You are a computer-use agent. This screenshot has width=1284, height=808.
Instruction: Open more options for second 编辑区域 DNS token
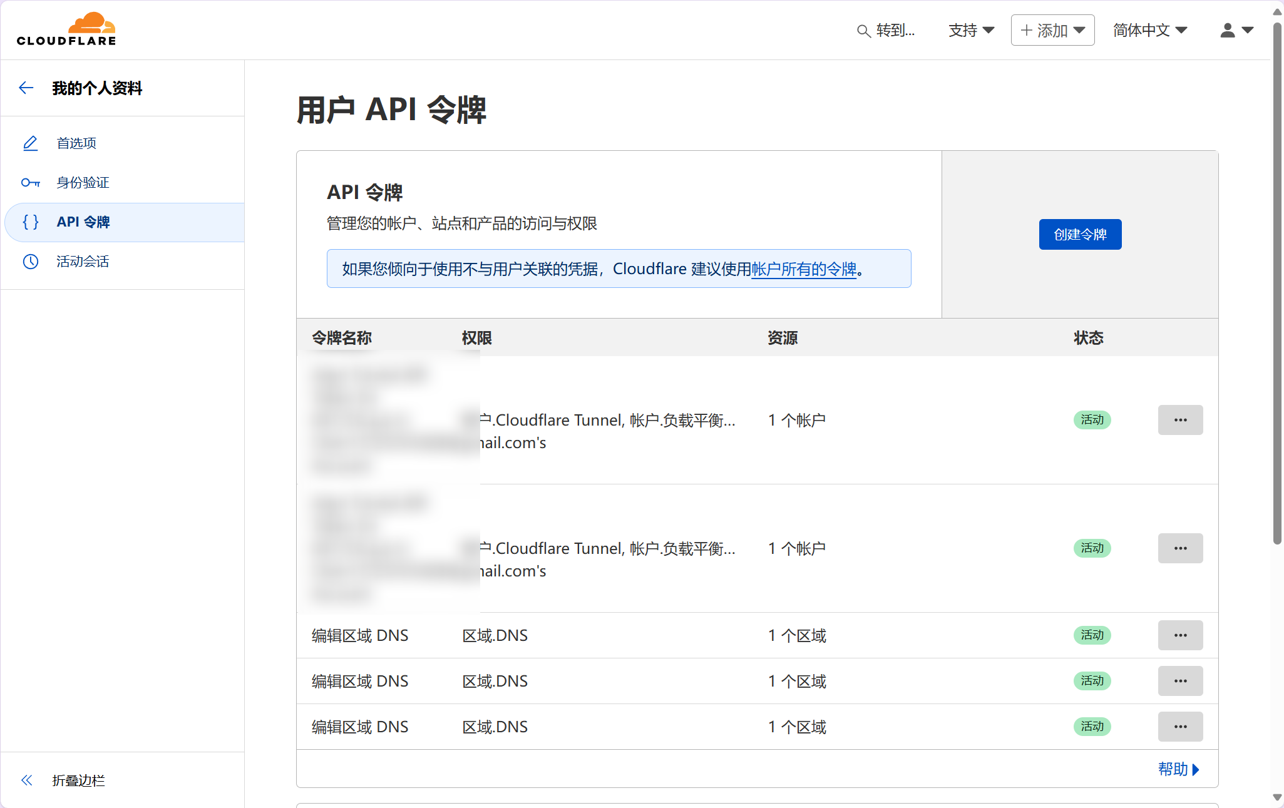pos(1180,681)
